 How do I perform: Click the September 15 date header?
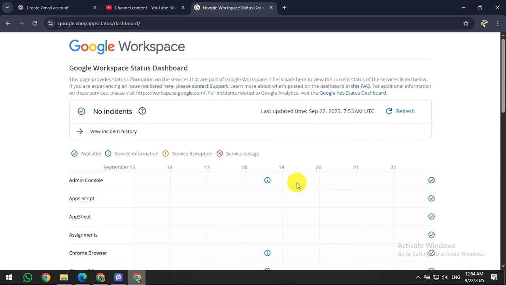tap(119, 167)
